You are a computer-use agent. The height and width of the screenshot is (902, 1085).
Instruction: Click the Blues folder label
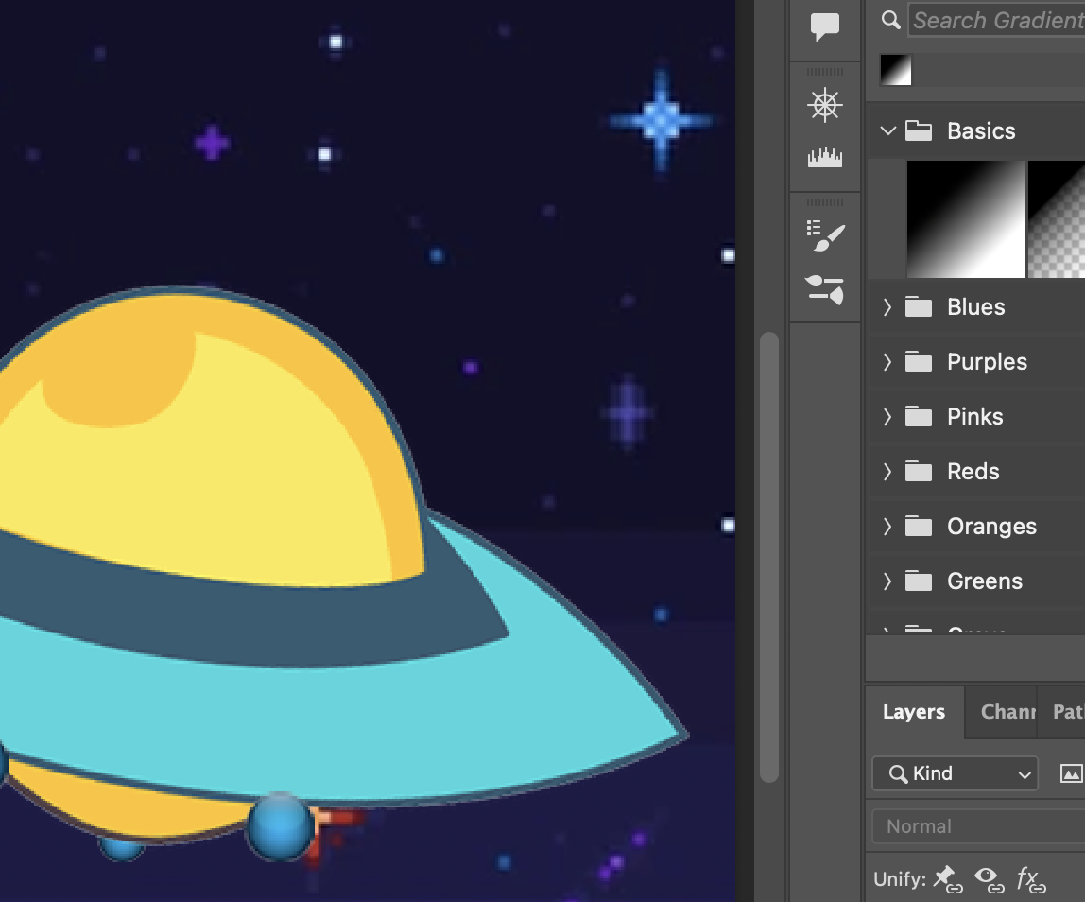coord(975,306)
